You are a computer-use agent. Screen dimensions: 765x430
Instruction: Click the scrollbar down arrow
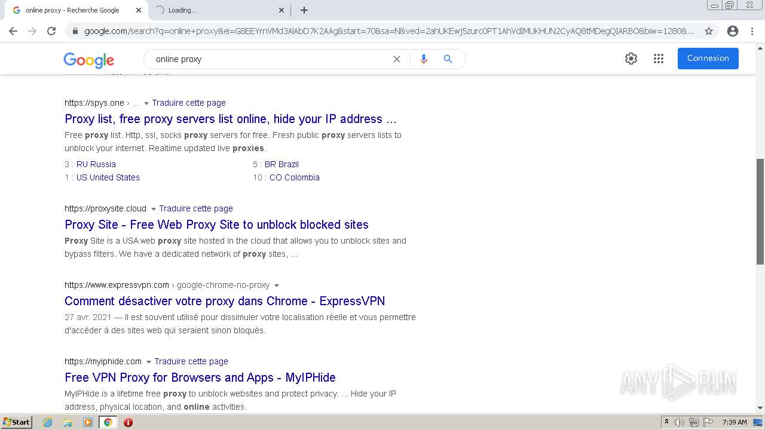click(760, 408)
